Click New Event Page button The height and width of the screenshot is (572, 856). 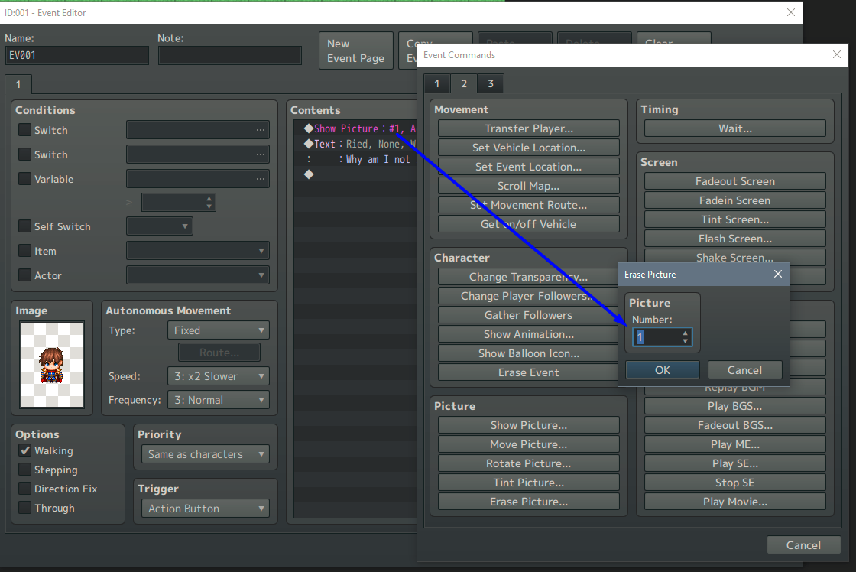(356, 50)
